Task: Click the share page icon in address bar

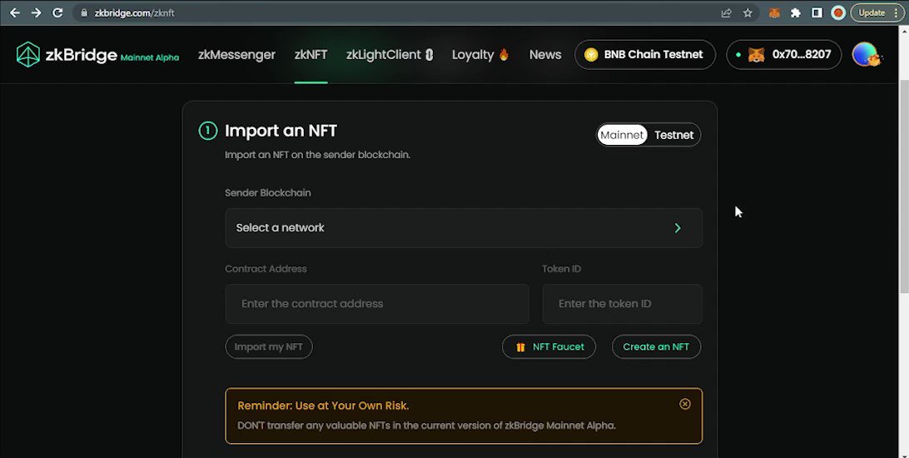Action: 726,12
